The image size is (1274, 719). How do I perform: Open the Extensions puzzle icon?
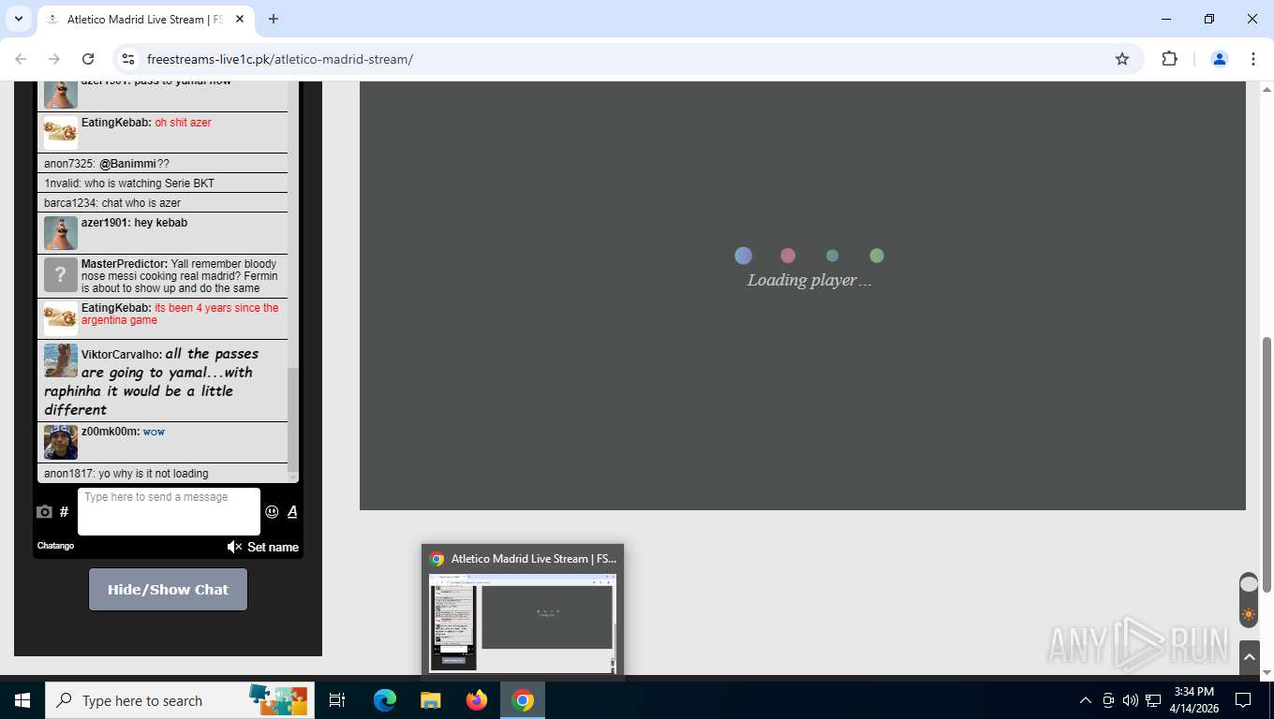pyautogui.click(x=1169, y=59)
